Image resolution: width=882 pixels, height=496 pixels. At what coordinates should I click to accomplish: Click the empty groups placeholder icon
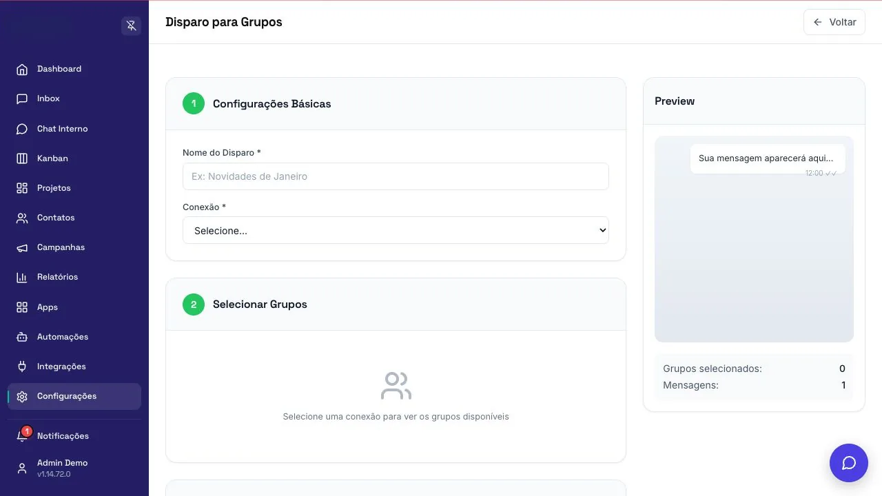tap(396, 386)
